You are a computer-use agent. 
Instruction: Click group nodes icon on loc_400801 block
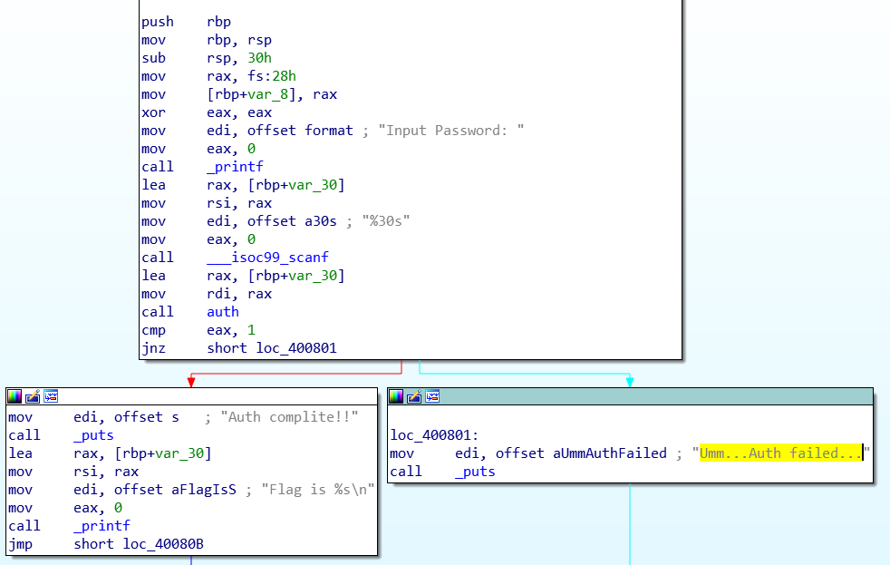[432, 396]
